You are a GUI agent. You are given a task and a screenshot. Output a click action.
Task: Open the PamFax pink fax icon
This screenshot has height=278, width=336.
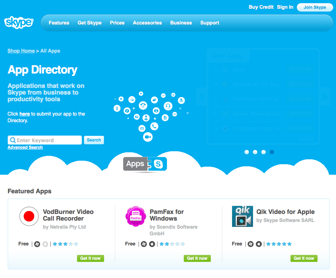(x=136, y=216)
